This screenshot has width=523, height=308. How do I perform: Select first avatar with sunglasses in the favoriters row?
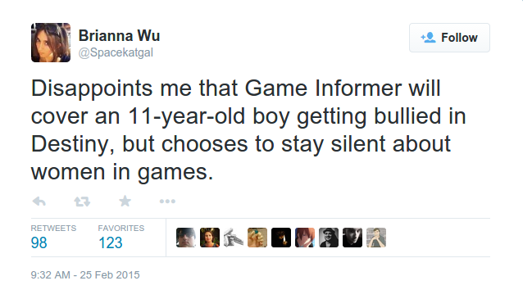click(186, 238)
